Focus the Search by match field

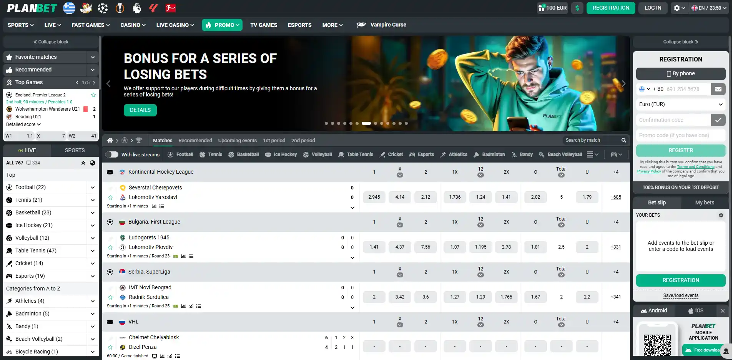[591, 140]
